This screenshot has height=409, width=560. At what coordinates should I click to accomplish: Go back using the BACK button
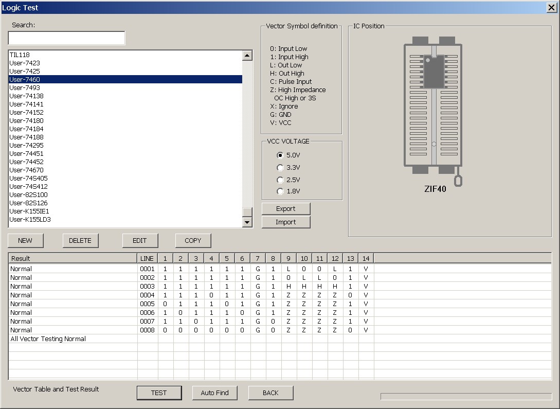point(270,393)
